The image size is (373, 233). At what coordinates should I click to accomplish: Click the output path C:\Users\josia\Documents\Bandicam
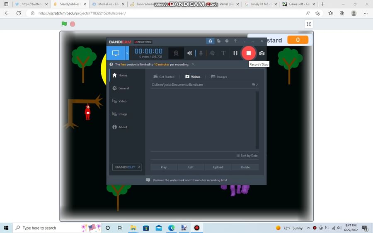[x=177, y=84]
